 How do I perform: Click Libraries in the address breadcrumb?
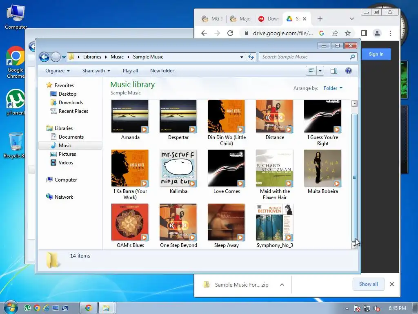(92, 57)
